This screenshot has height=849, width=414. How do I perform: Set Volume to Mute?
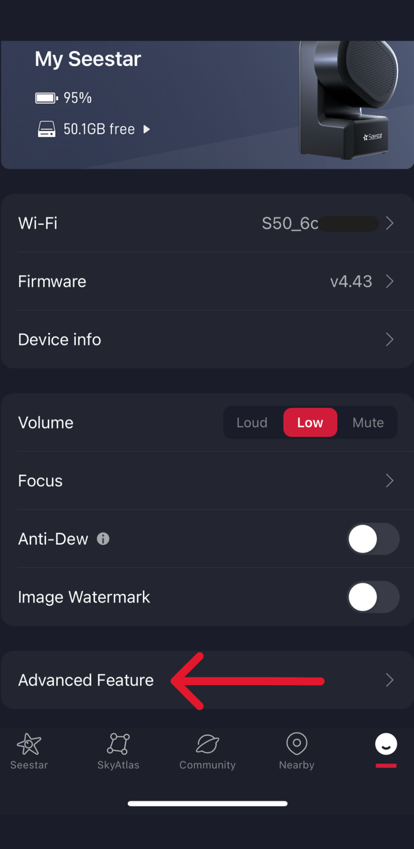pos(368,423)
